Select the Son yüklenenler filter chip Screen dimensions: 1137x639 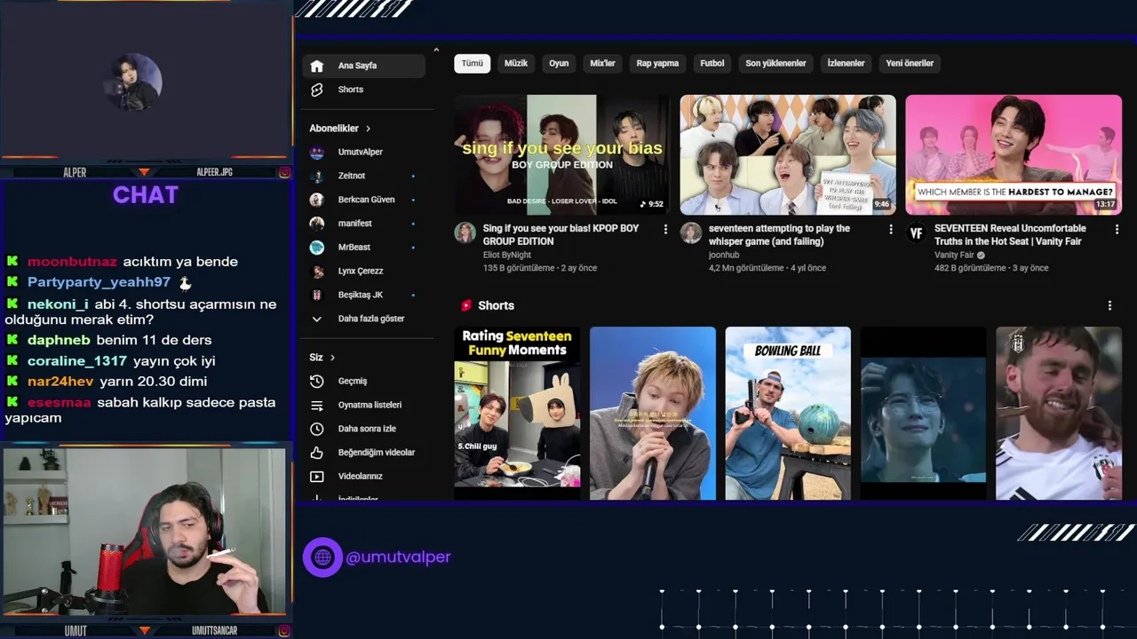pos(775,63)
